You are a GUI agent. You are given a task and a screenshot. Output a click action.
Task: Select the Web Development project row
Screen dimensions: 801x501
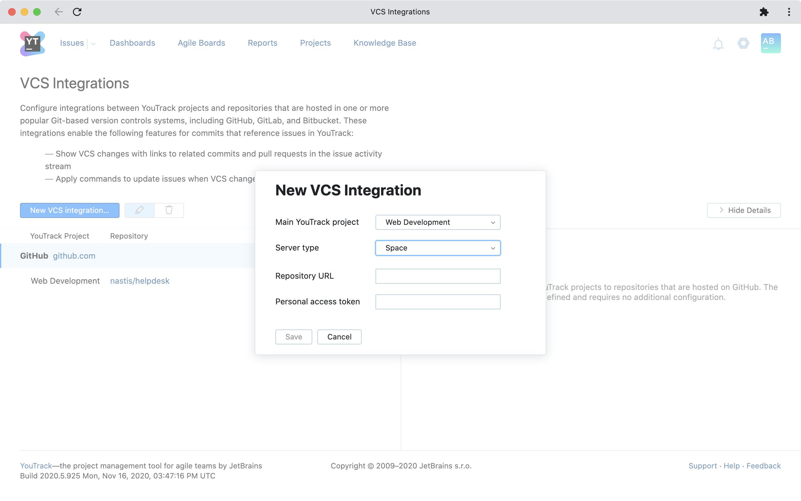point(128,281)
